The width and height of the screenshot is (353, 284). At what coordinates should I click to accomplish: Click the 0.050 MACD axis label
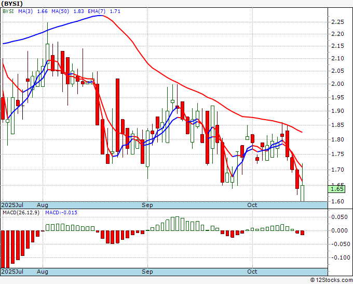click(340, 217)
